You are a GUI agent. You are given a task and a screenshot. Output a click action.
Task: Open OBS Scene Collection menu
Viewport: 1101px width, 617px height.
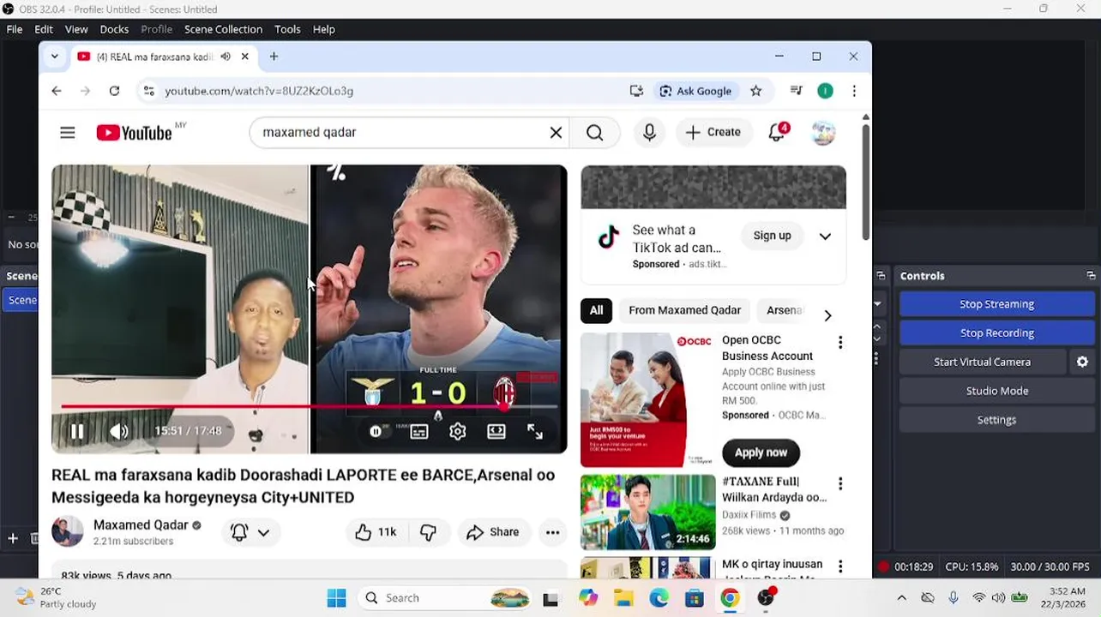pos(223,29)
